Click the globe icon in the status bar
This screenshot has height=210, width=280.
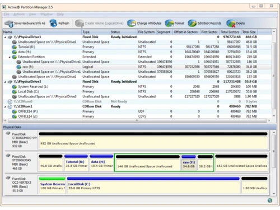(x=269, y=200)
